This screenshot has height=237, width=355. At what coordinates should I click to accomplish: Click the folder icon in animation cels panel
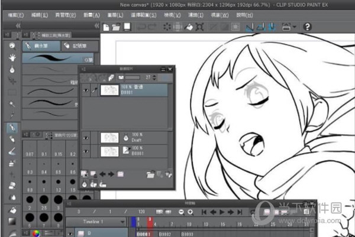[150, 174]
